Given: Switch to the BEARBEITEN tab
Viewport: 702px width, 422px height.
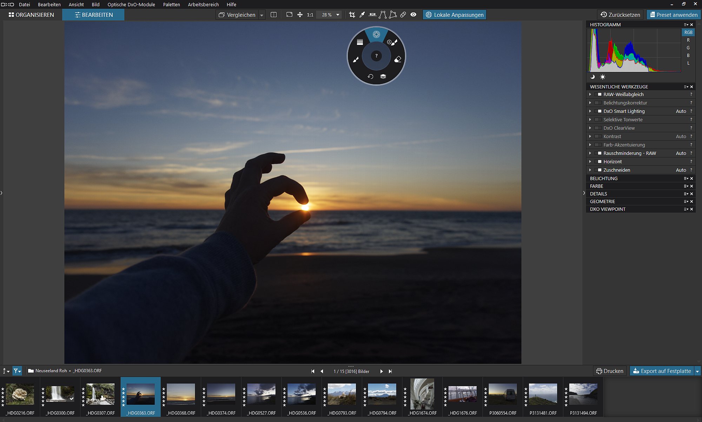Looking at the screenshot, I should click(x=93, y=15).
